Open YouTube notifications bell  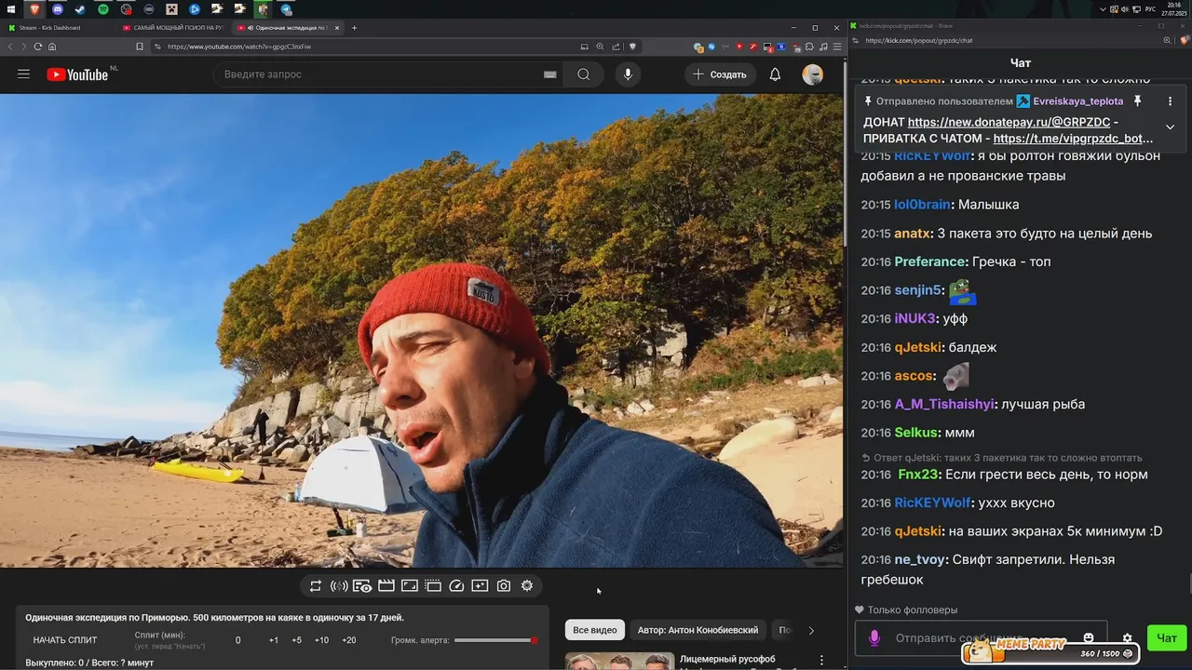(775, 74)
